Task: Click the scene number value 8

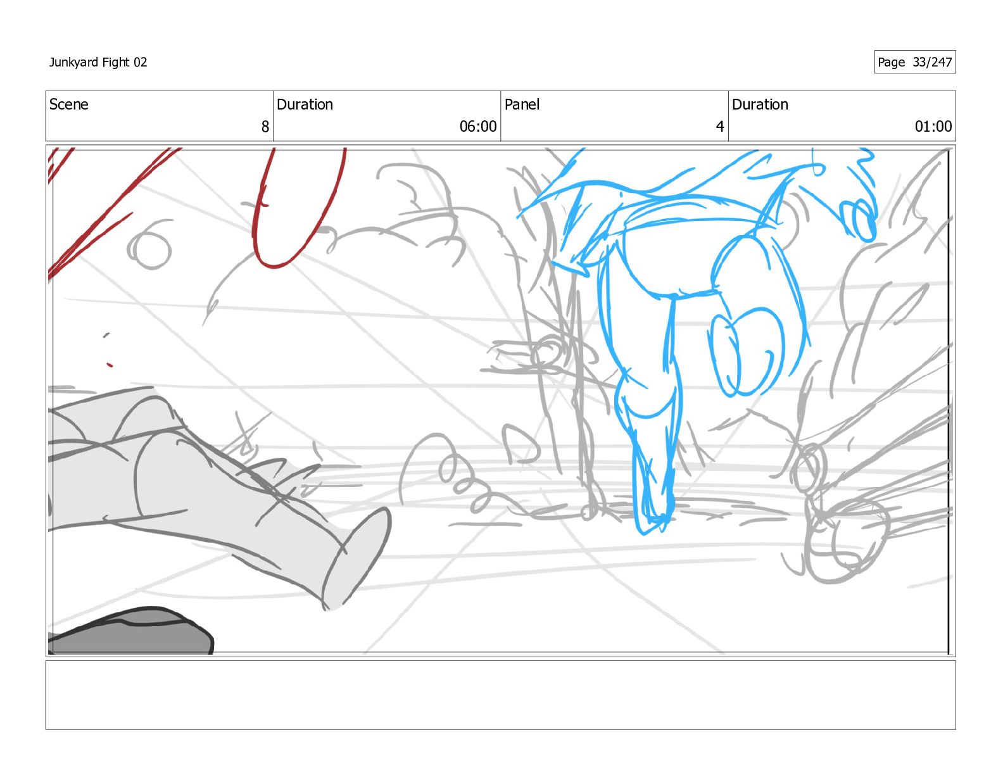Action: [265, 127]
